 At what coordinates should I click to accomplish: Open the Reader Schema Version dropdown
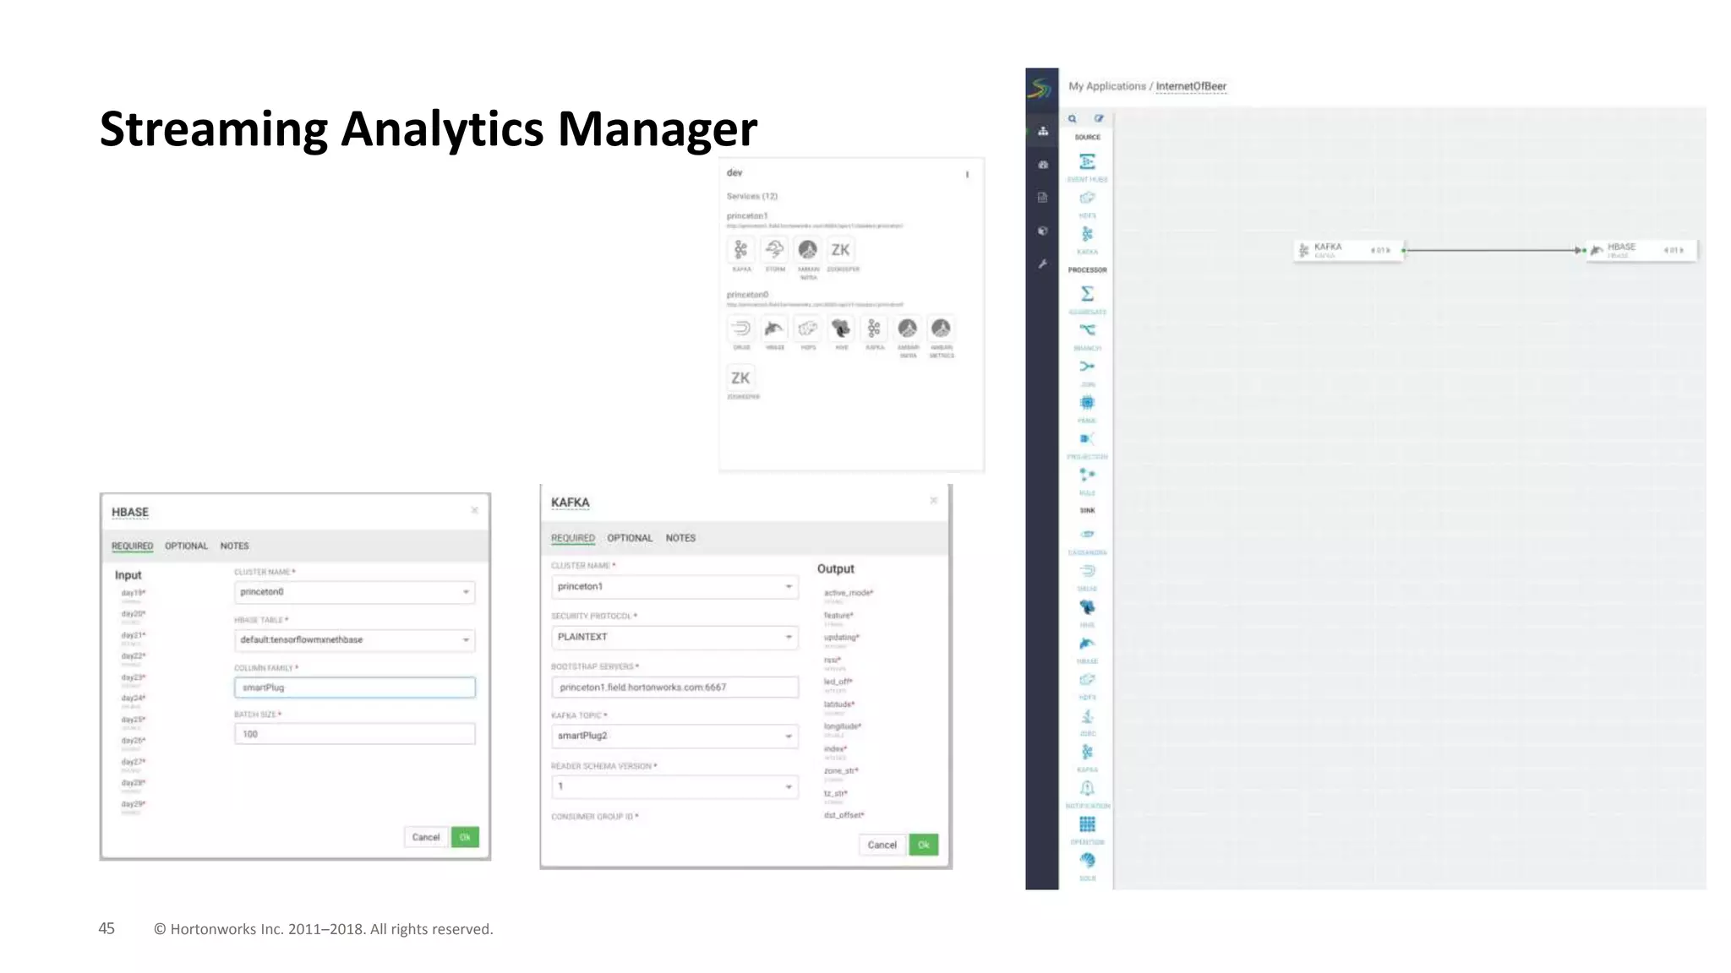[x=674, y=787]
